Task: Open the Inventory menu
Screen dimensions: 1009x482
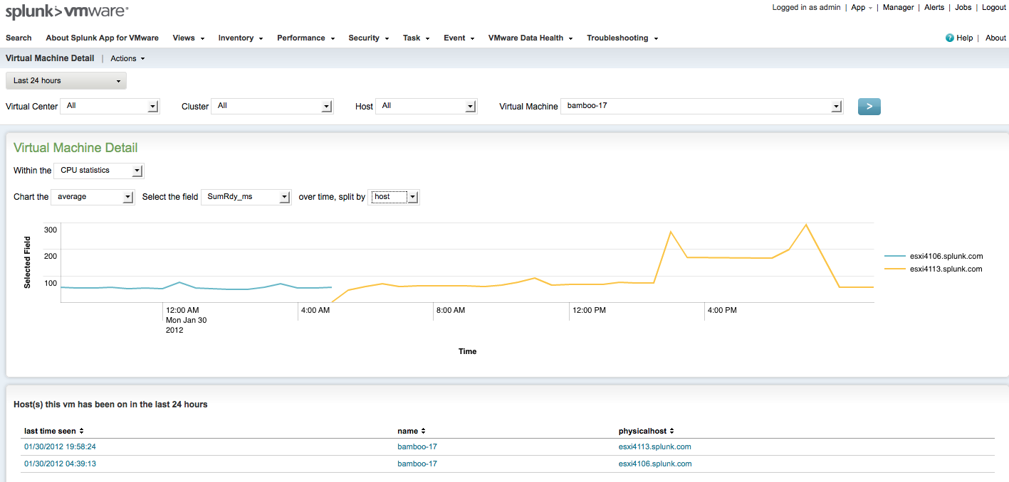Action: (241, 38)
